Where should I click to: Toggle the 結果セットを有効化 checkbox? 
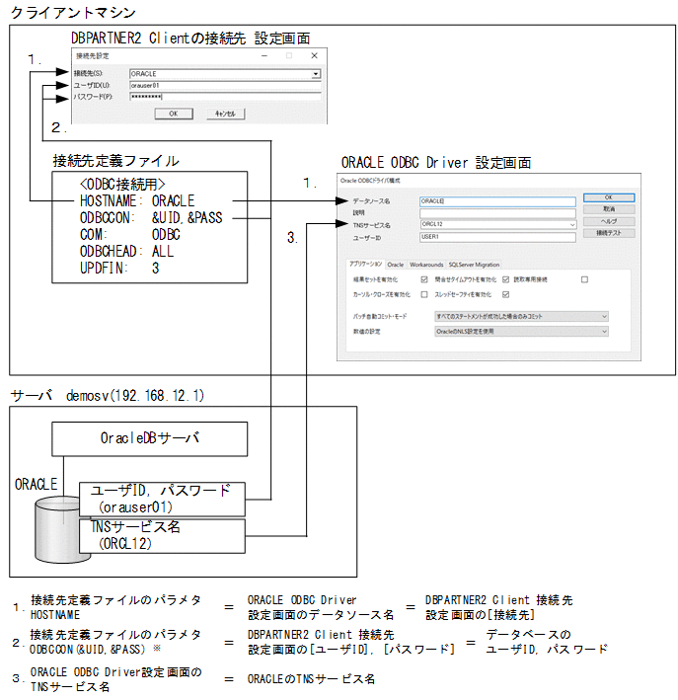[x=424, y=279]
